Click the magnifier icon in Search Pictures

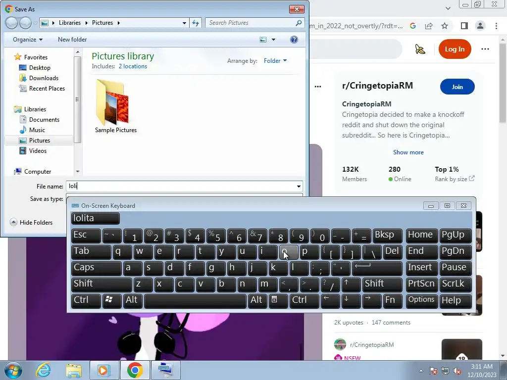[299, 23]
